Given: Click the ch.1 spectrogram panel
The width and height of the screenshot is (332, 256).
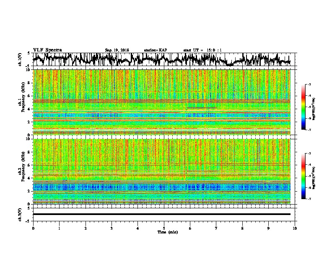Looking at the screenshot, I should click(x=161, y=102).
